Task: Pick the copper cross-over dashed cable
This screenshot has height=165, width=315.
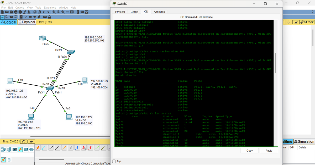Action: pyautogui.click(x=57, y=148)
